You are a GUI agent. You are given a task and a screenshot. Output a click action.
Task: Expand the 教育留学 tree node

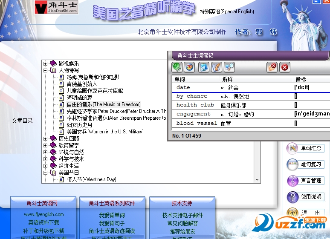[x=45, y=145]
